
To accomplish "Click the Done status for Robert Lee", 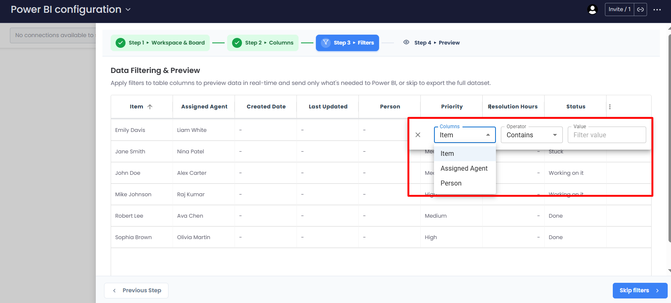I will coord(576,216).
